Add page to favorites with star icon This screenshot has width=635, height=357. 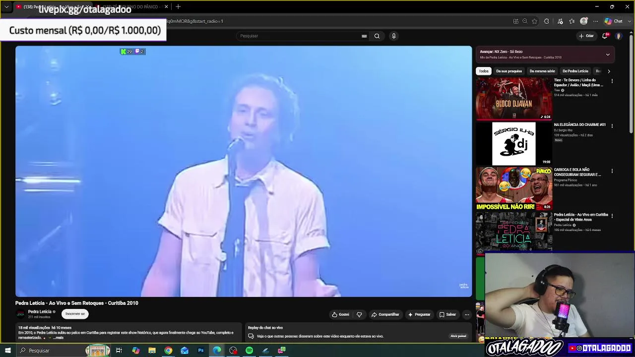tap(534, 21)
